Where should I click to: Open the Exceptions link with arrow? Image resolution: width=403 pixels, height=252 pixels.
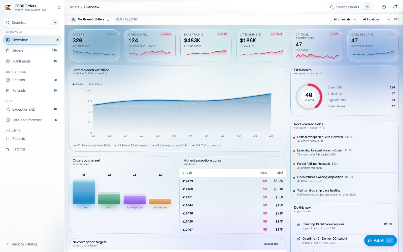(x=273, y=244)
